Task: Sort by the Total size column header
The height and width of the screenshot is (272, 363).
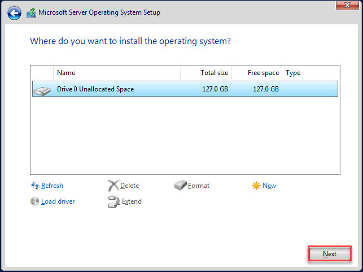Action: 206,73
